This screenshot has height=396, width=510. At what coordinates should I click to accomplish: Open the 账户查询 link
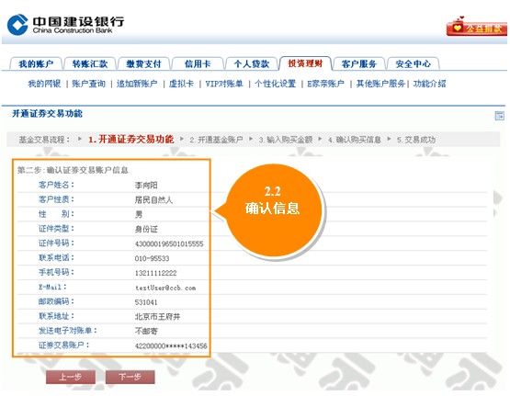tap(89, 84)
